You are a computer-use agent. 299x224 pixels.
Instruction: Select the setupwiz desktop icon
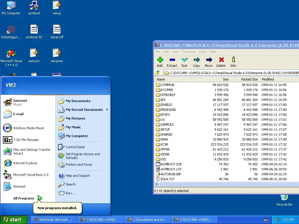[x=57, y=56]
